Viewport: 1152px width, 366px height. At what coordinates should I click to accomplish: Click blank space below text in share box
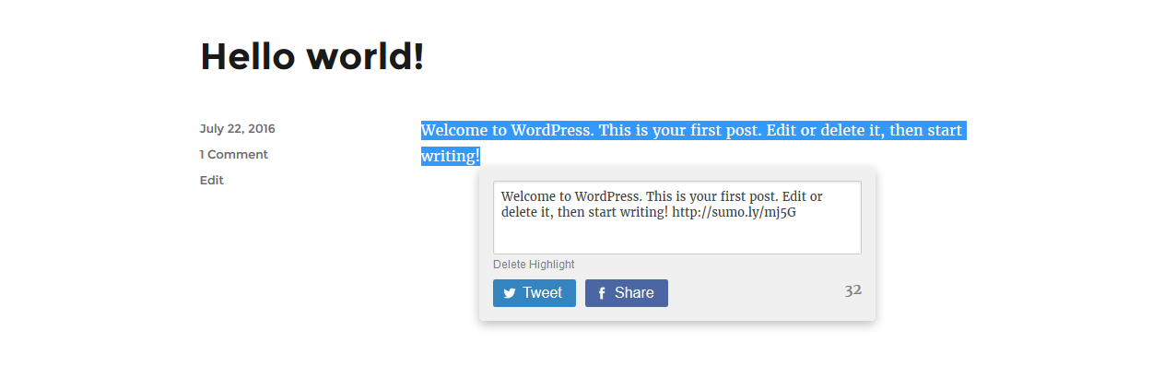(677, 238)
